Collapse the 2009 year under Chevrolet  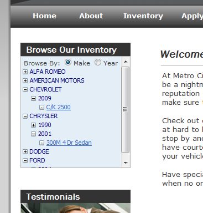point(33,98)
